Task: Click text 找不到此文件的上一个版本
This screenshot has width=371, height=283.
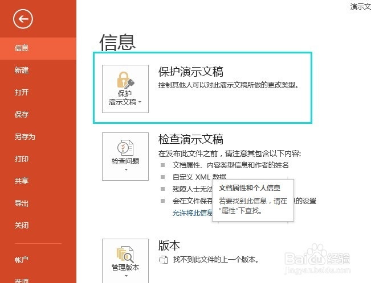Action: click(216, 260)
